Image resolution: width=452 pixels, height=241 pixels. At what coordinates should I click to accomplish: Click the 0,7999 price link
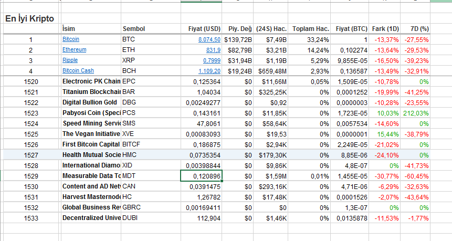(x=212, y=60)
